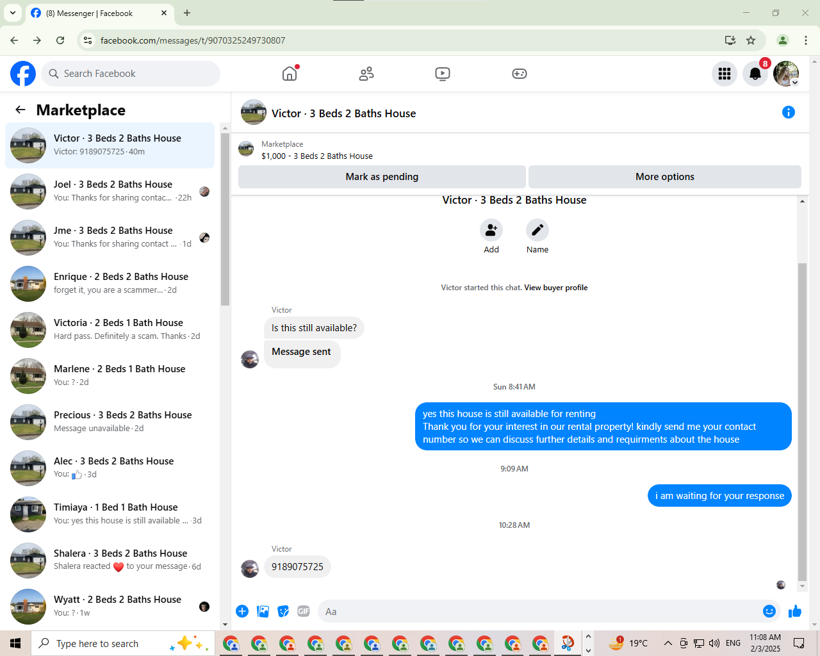The image size is (820, 656).
Task: Click Victor's message 9189075725
Action: (x=297, y=567)
